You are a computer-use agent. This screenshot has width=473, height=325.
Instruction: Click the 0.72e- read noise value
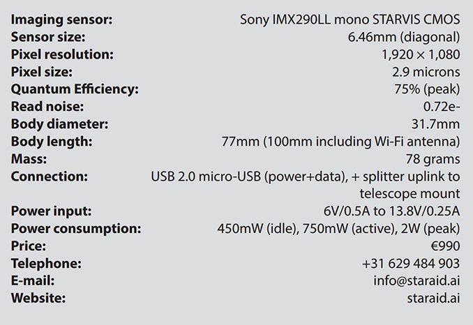tap(442, 107)
